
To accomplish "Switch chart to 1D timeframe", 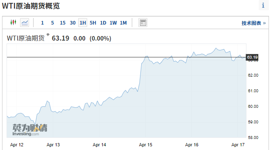I will 103,23.
